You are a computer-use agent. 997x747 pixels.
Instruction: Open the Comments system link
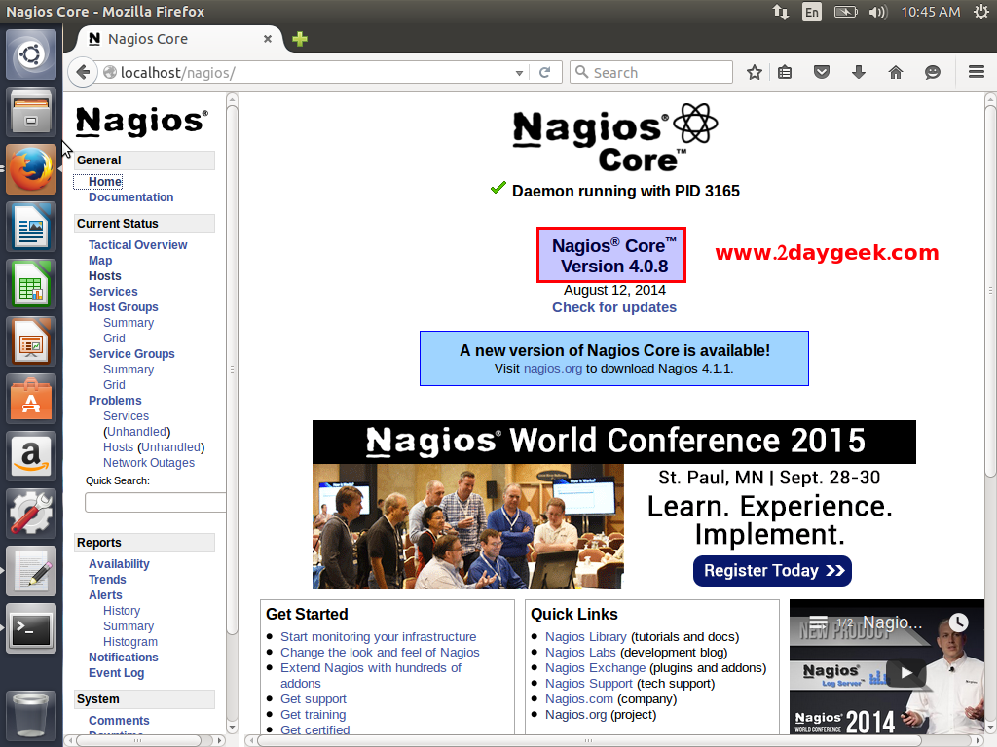tap(119, 721)
